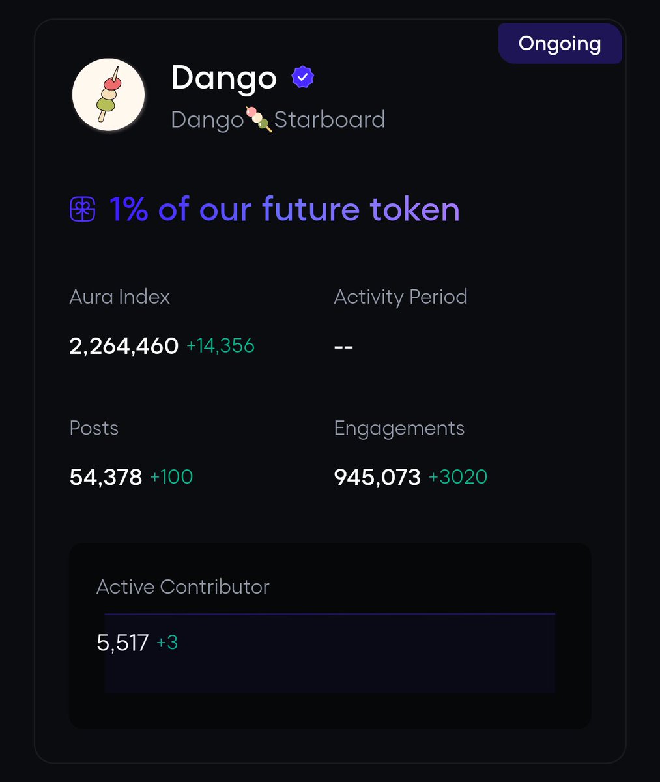Click the +14,356 Aura change indicator
Image resolution: width=660 pixels, height=782 pixels.
click(x=220, y=345)
